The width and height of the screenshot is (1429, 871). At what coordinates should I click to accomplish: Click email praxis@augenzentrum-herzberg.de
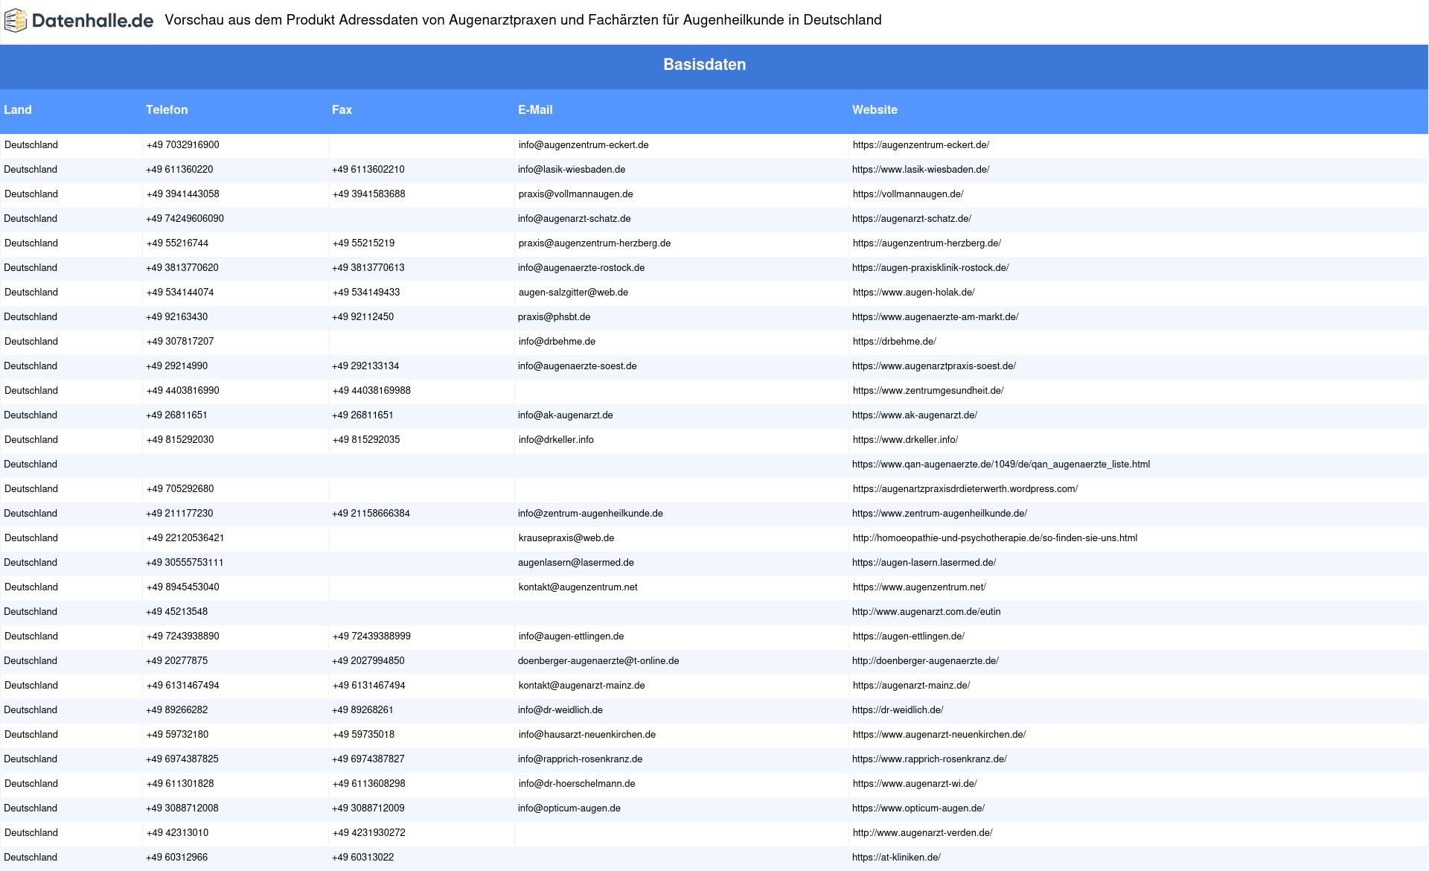tap(595, 243)
